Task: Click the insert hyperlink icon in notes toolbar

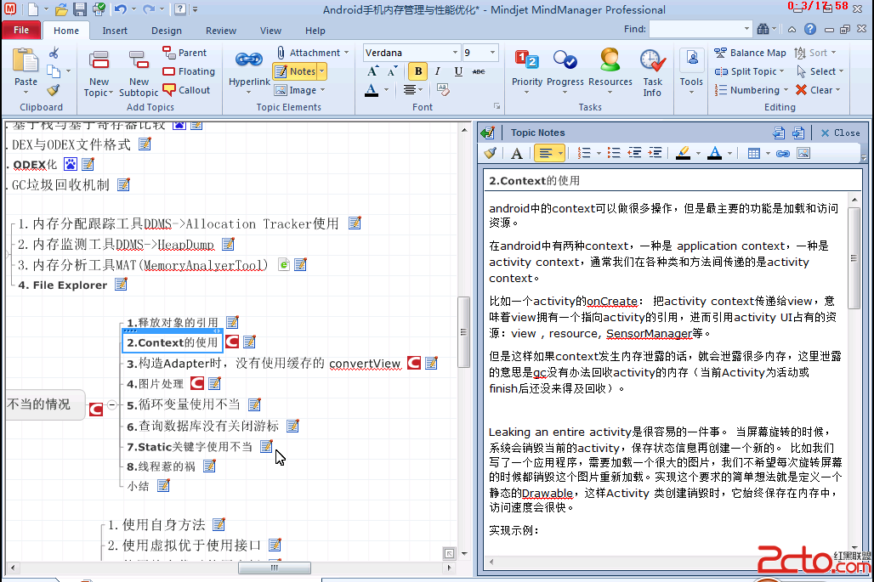Action: pos(782,153)
